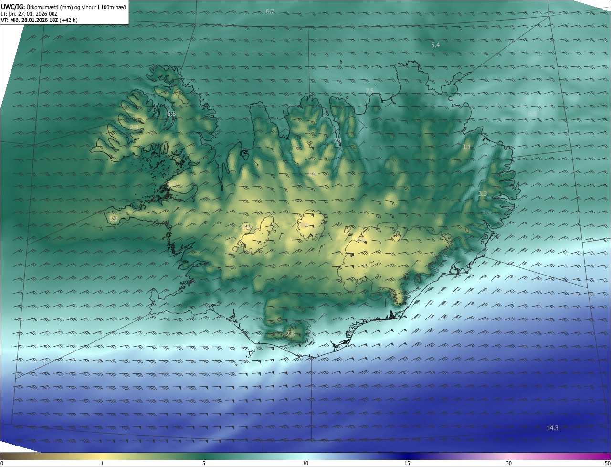
Task: Click the 15 tick on the color scale
Action: click(407, 463)
